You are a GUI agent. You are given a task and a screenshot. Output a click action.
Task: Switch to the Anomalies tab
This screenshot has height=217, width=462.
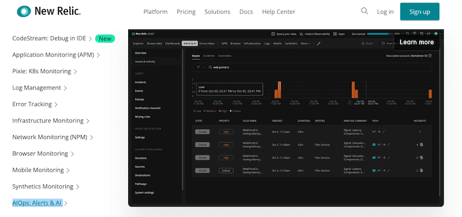[x=225, y=55]
